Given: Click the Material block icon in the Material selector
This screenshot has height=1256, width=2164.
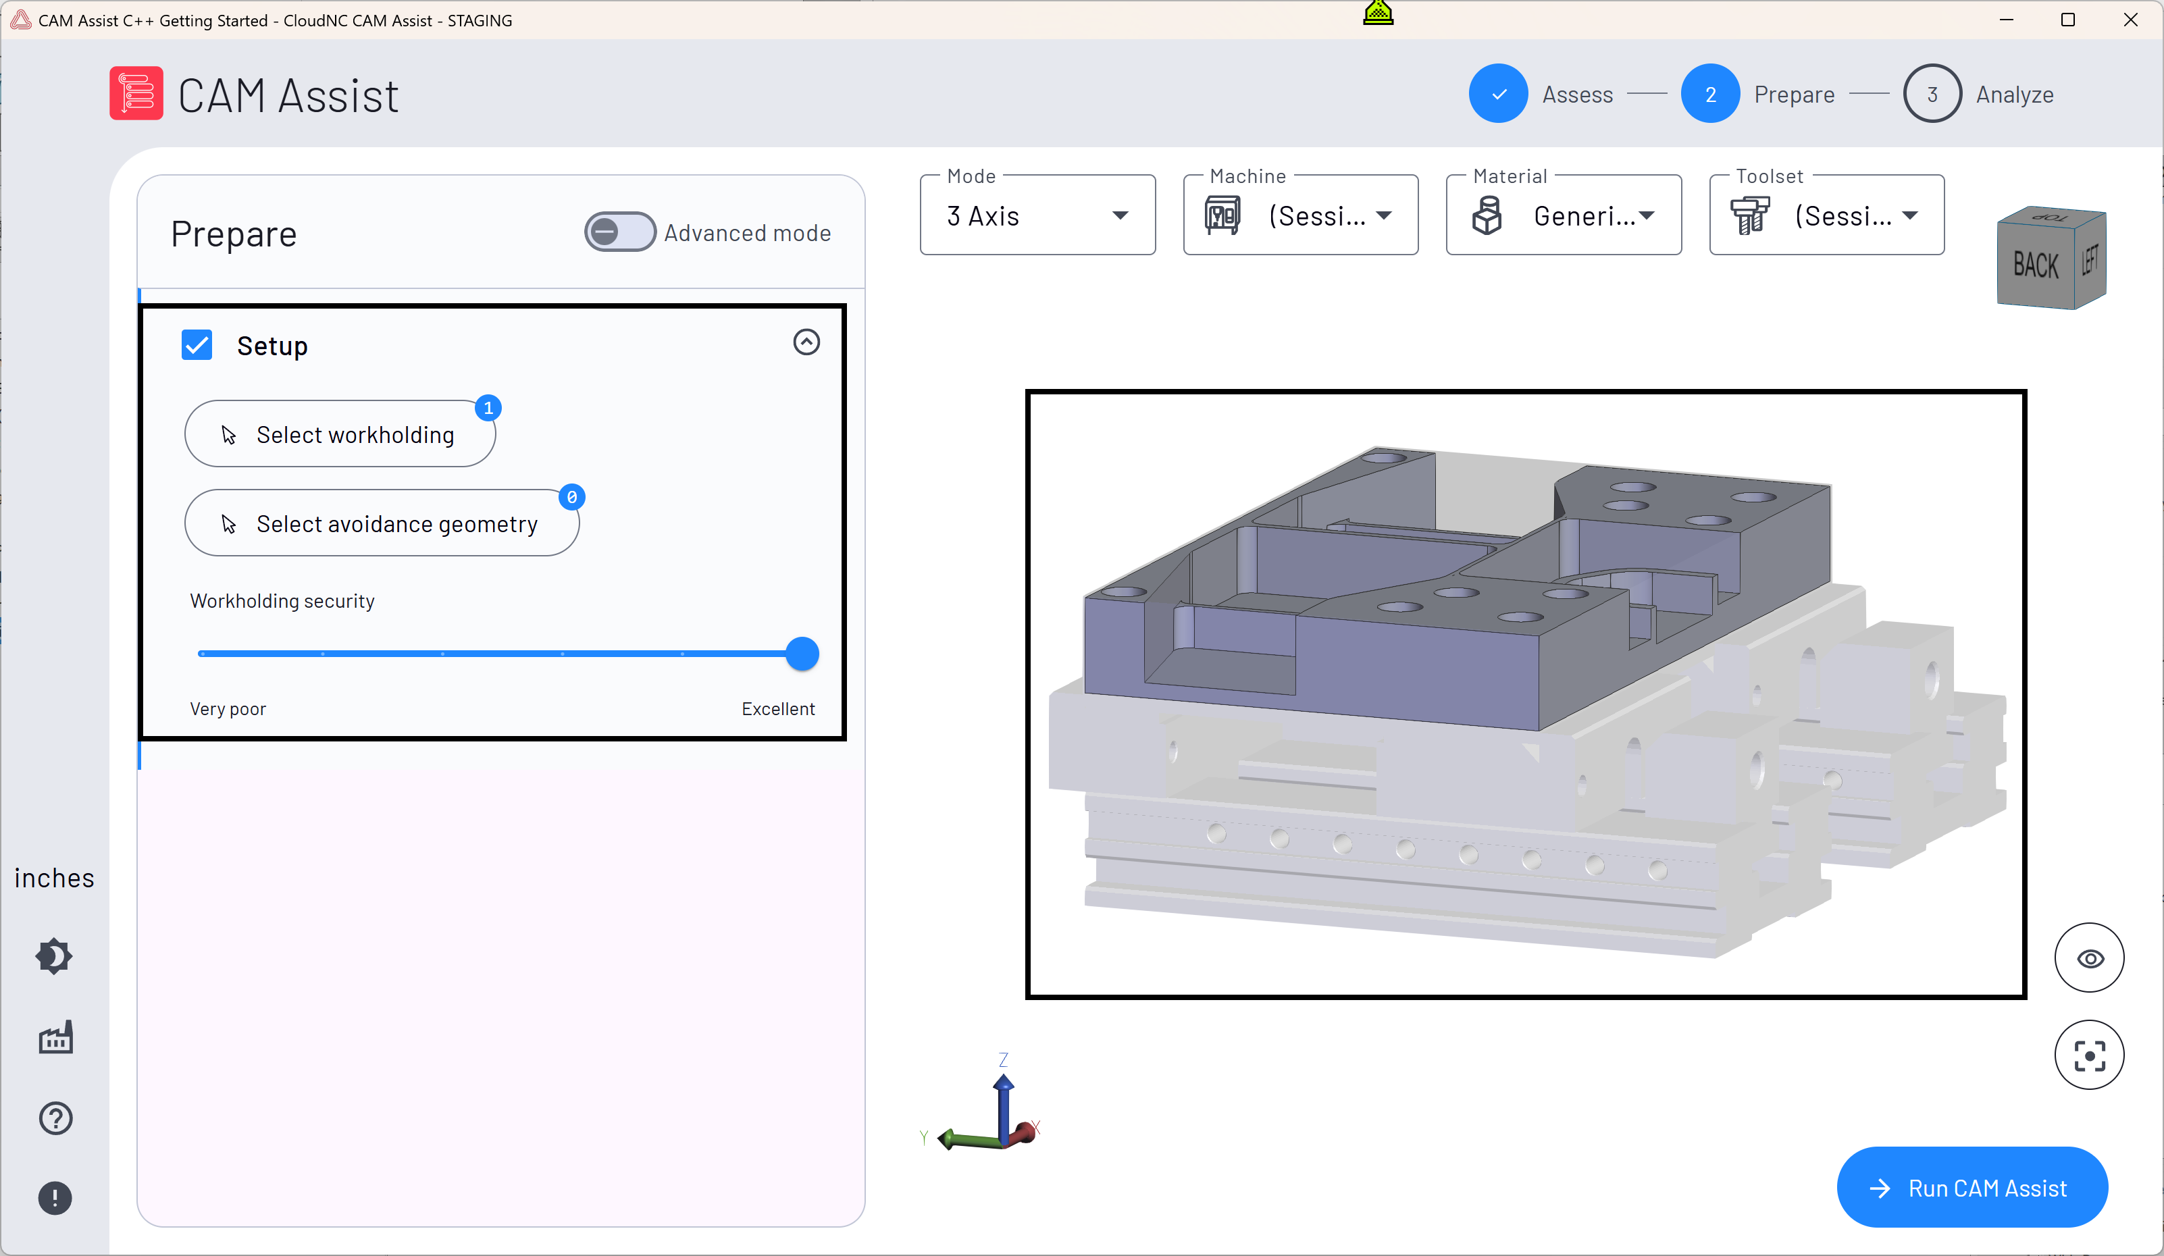Looking at the screenshot, I should [x=1487, y=215].
